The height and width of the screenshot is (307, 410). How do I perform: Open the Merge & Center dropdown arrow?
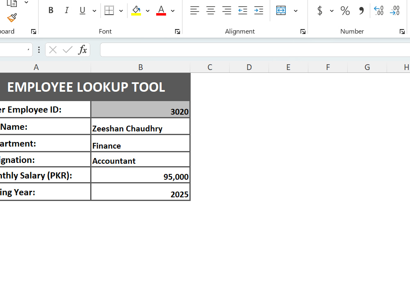click(x=296, y=11)
